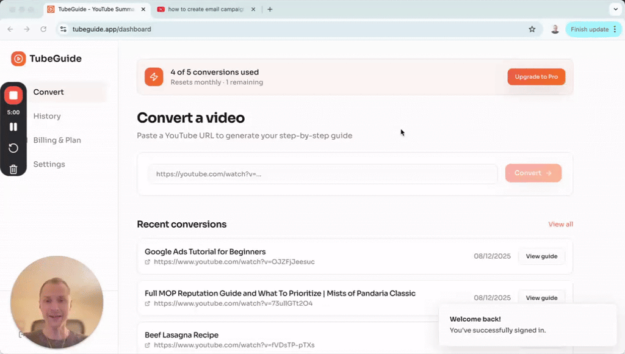Click the TubeGuide logo icon
Viewport: 625px width, 354px height.
[x=18, y=59]
